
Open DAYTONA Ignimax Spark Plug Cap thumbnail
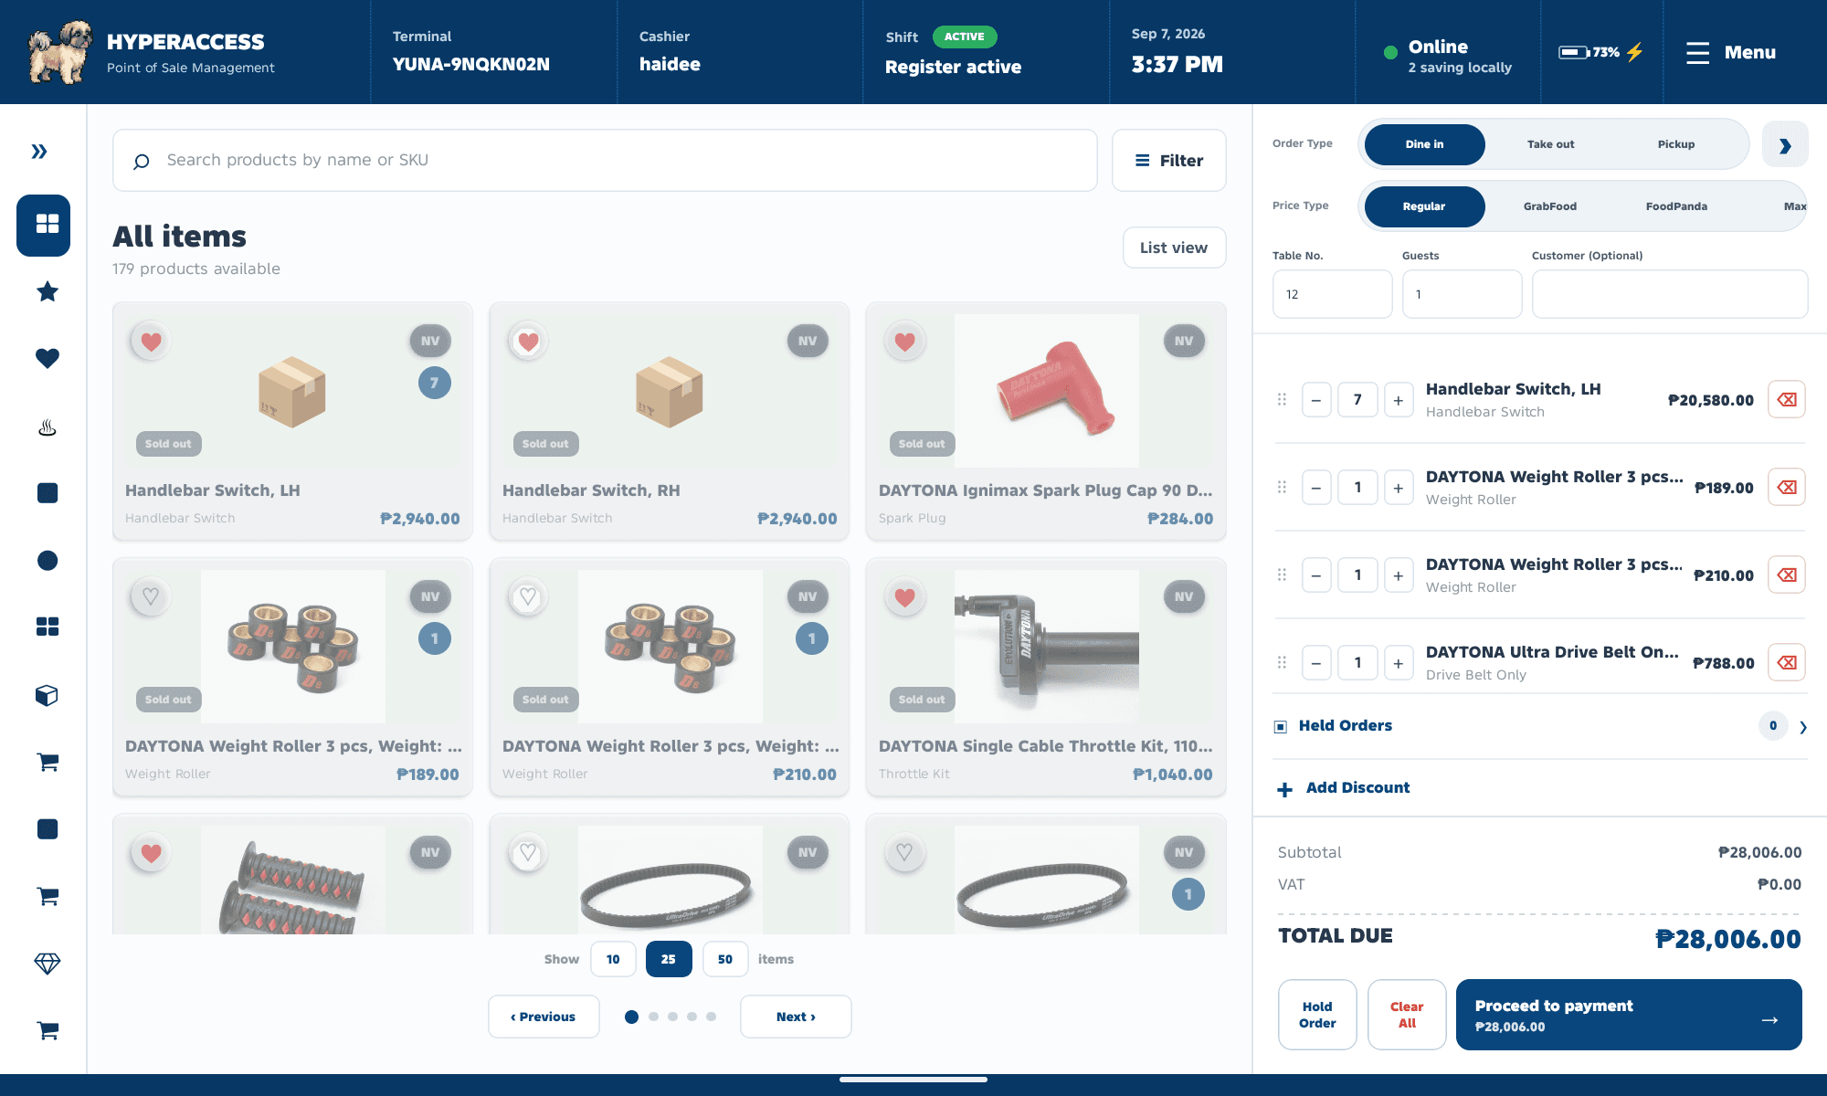pyautogui.click(x=1047, y=391)
